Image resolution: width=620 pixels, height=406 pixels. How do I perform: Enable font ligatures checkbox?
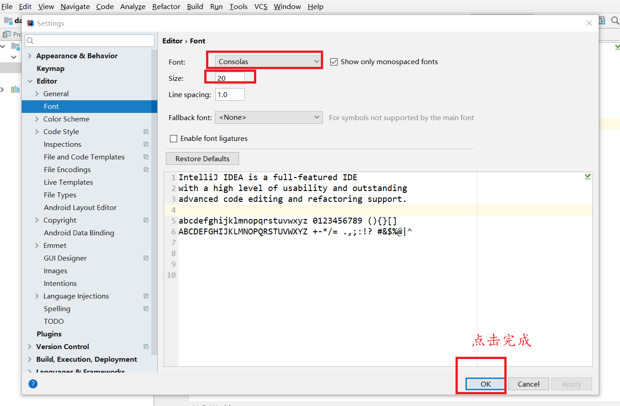point(174,139)
